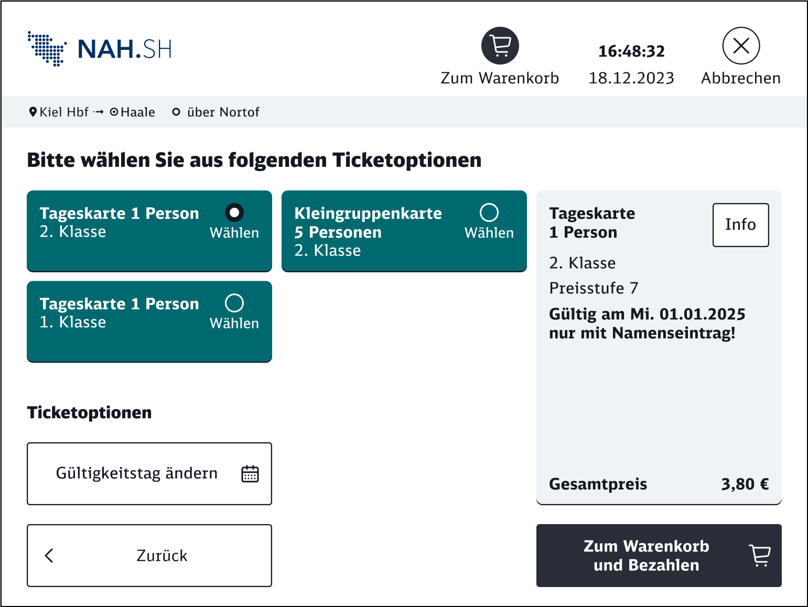Open the shopping cart via the header cart icon

click(x=500, y=46)
